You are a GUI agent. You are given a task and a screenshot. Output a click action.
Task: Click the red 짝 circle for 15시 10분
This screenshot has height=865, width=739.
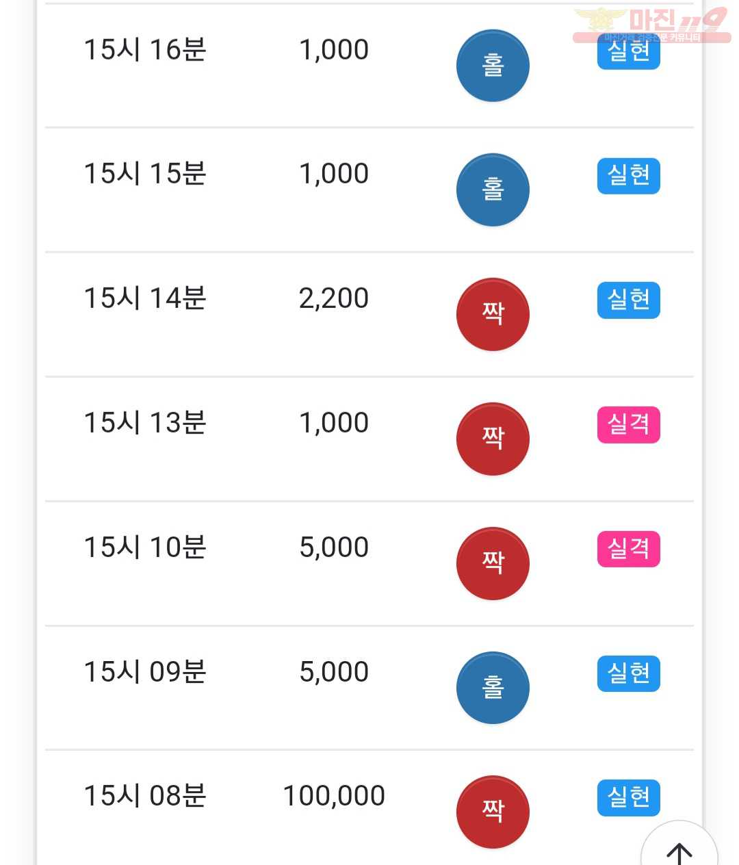point(493,563)
